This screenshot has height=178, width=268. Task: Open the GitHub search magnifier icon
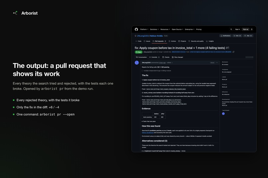tap(231, 29)
